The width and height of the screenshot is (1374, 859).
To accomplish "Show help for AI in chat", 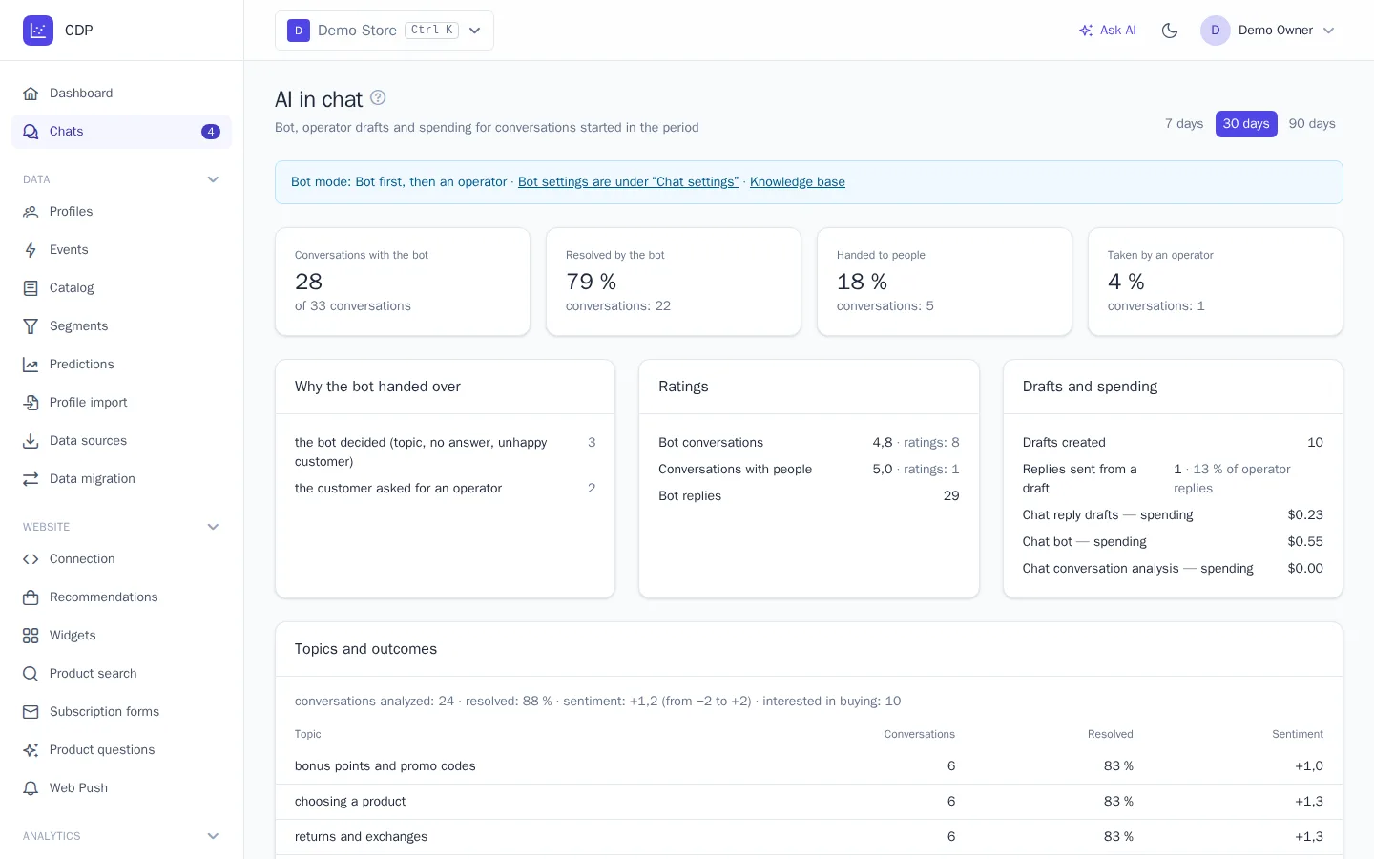I will tap(378, 97).
